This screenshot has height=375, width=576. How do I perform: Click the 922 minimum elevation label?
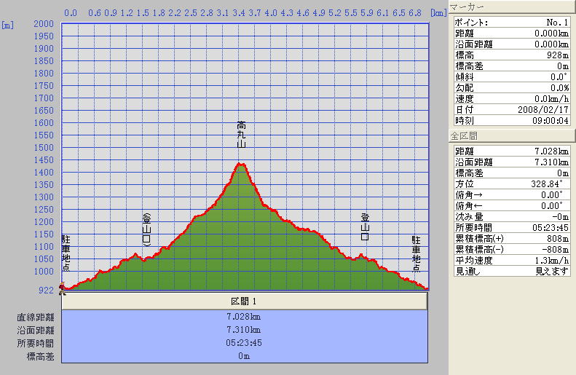tap(46, 290)
